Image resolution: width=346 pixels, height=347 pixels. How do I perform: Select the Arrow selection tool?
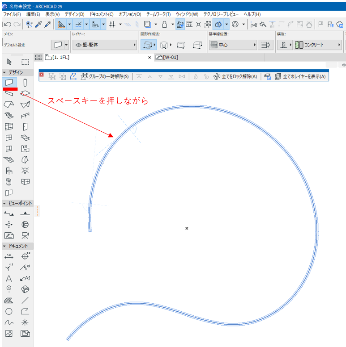(x=9, y=62)
